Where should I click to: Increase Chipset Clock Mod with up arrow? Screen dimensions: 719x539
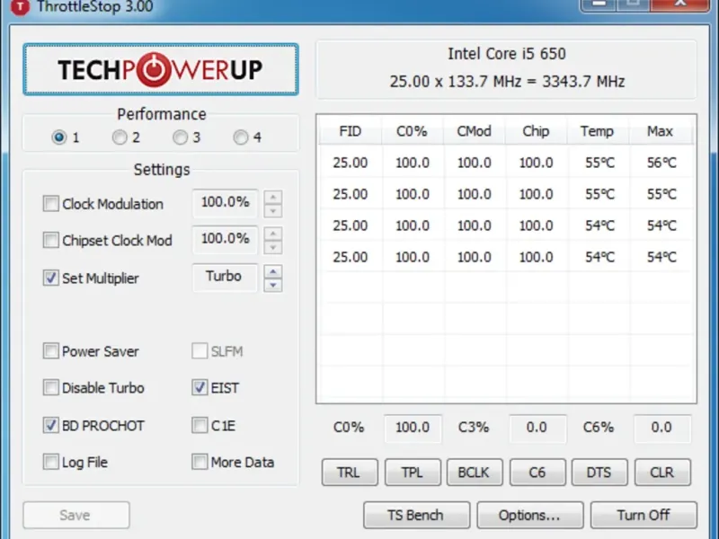pyautogui.click(x=273, y=234)
